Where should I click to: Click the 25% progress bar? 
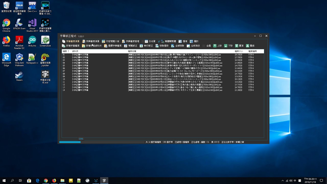pos(102,142)
